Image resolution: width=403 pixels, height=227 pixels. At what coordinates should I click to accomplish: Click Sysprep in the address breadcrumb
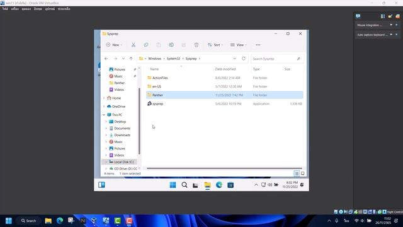(191, 59)
